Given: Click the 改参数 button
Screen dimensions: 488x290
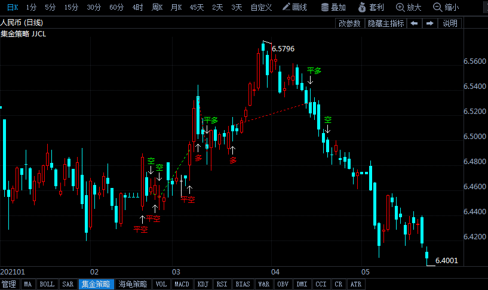Looking at the screenshot, I should pos(349,23).
